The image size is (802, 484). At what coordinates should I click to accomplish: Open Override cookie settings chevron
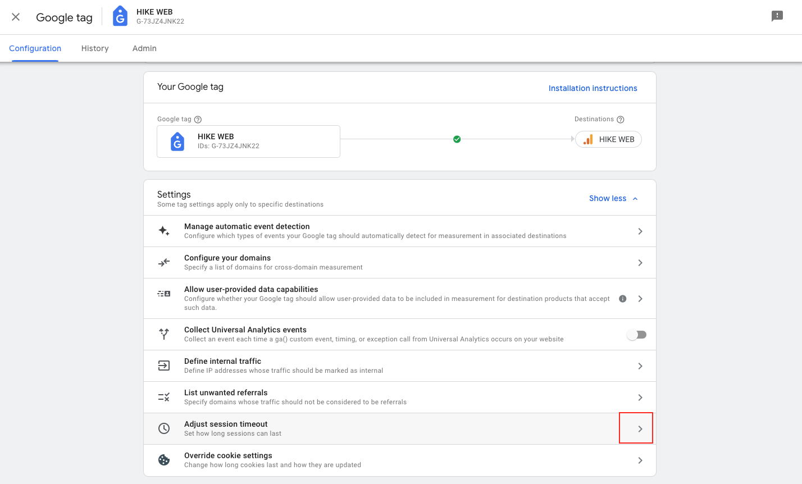(640, 460)
